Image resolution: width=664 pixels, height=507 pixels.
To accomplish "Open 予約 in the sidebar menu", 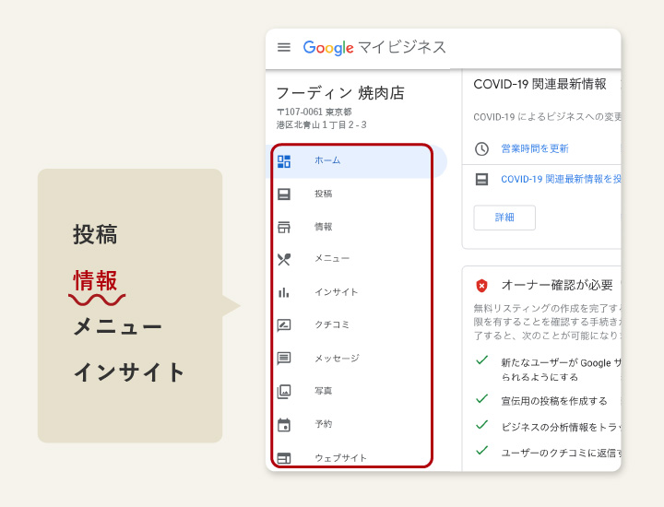I will click(x=323, y=424).
